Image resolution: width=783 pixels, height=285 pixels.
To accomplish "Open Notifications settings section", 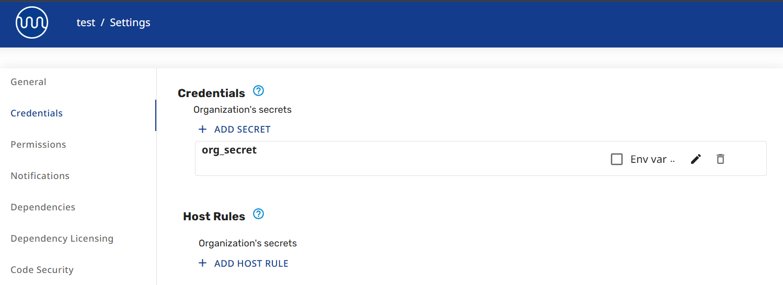I will click(x=40, y=176).
